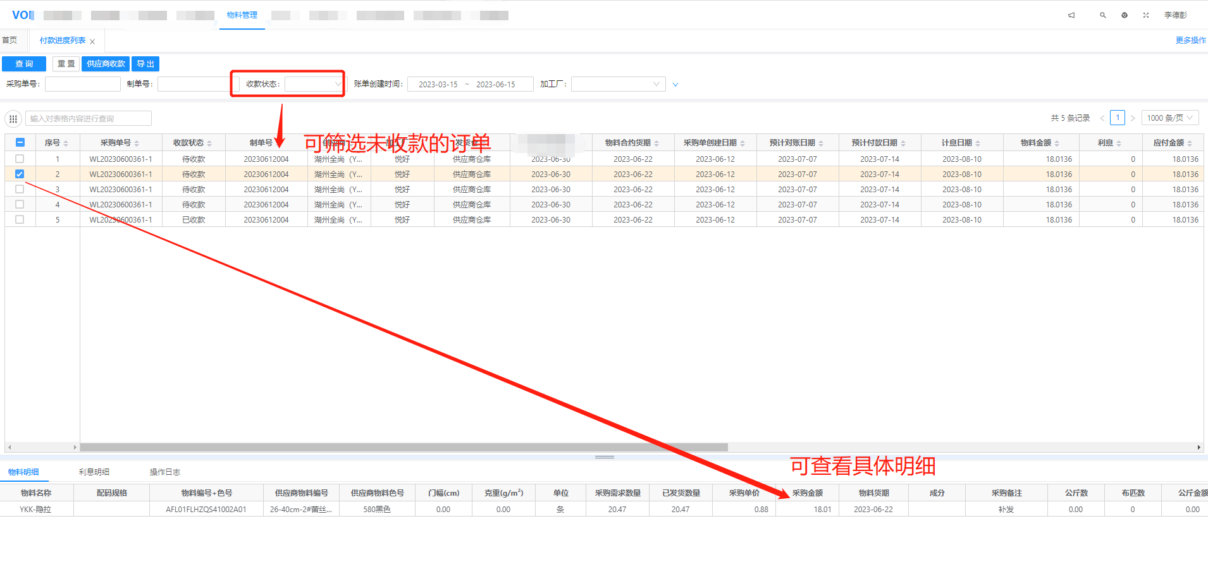1208x576 pixels.
Task: Click the search magnifier icon in header
Action: (1102, 15)
